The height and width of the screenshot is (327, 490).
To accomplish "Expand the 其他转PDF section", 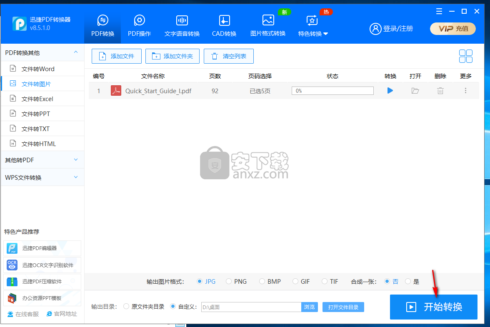I will click(42, 160).
